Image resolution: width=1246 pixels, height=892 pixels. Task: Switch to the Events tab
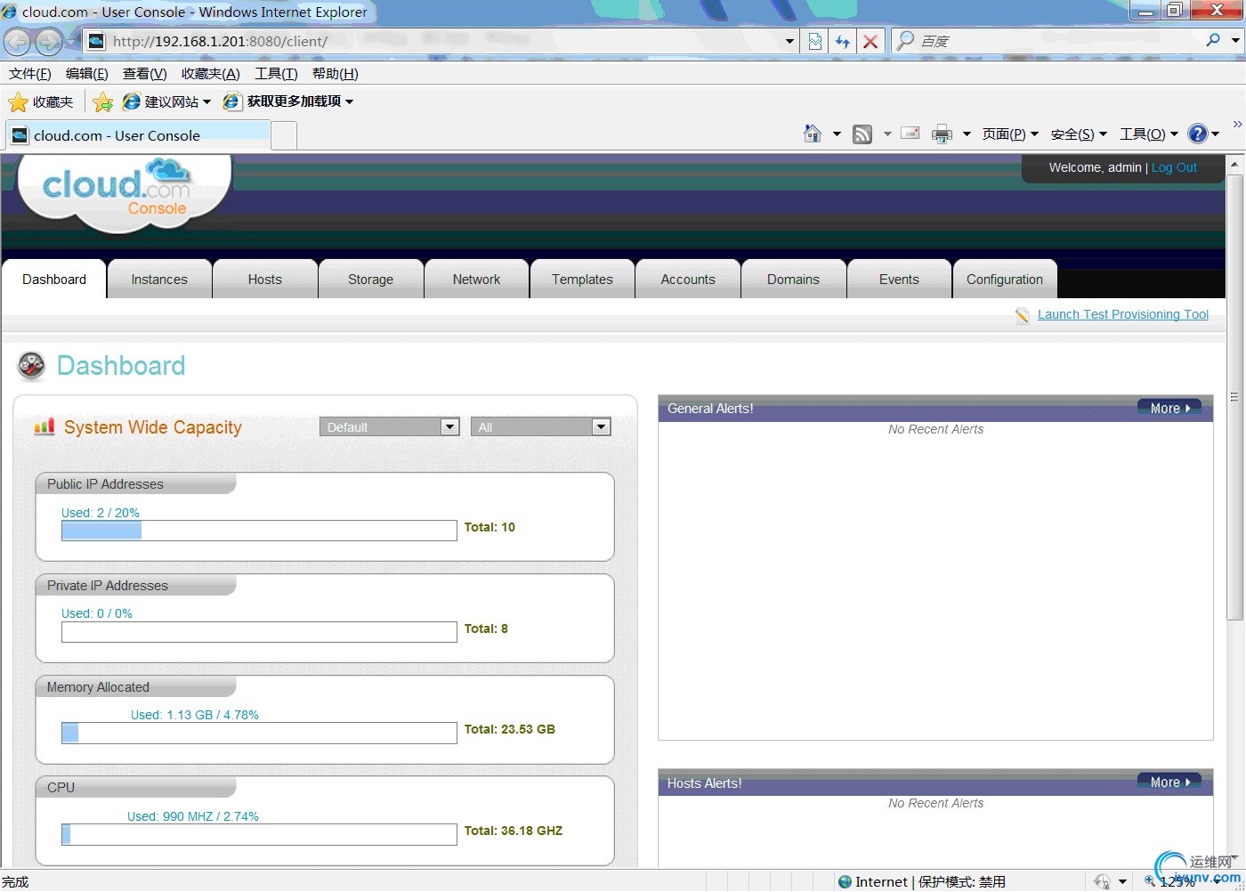[x=899, y=280]
